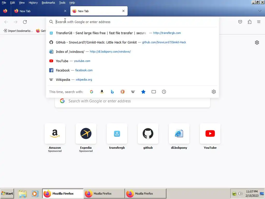This screenshot has height=199, width=265.
Task: Click the magnifier icon in address bar
Action: 51,22
